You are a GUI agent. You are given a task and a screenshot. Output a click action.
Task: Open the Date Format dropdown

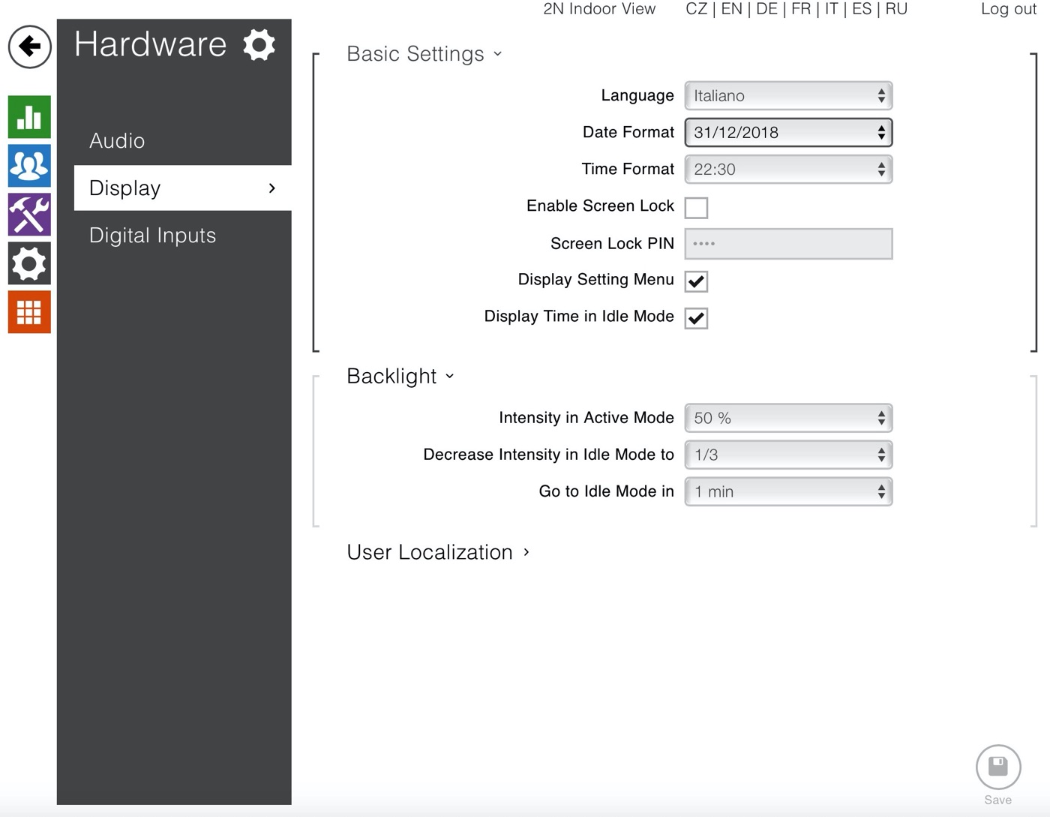click(788, 133)
